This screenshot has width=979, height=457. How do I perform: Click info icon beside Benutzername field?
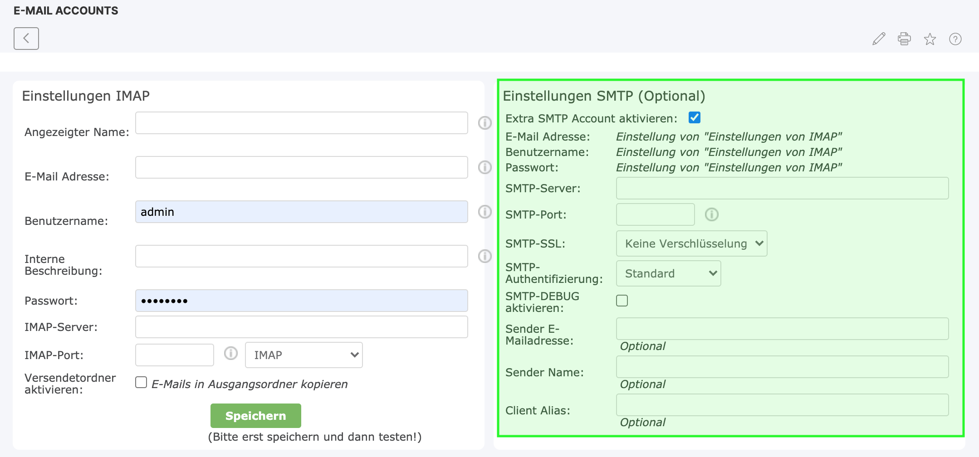[x=485, y=212]
